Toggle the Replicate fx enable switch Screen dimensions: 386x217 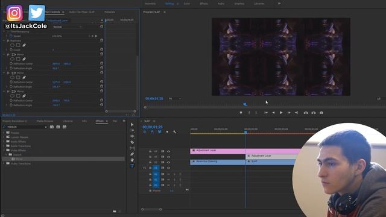pyautogui.click(x=8, y=40)
